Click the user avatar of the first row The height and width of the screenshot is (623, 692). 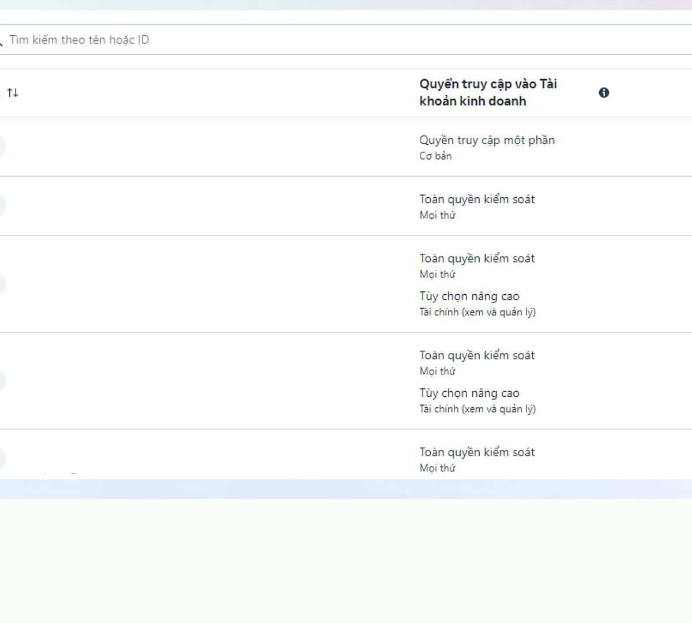pyautogui.click(x=2, y=147)
